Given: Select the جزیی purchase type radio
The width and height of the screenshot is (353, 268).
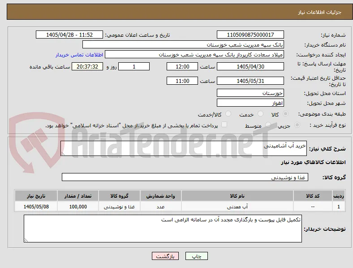Looking at the screenshot, I should coord(297,125).
